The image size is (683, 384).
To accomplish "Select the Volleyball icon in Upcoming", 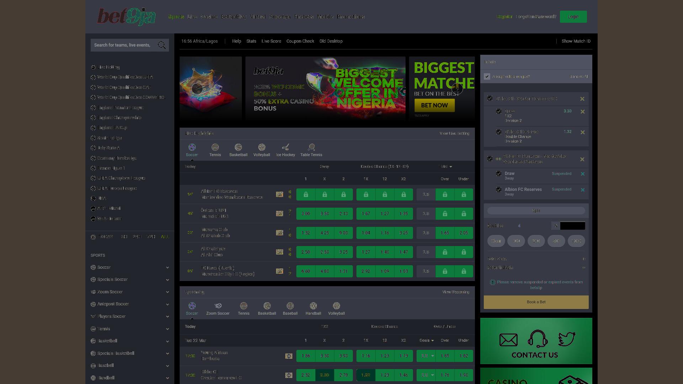I will 337,306.
